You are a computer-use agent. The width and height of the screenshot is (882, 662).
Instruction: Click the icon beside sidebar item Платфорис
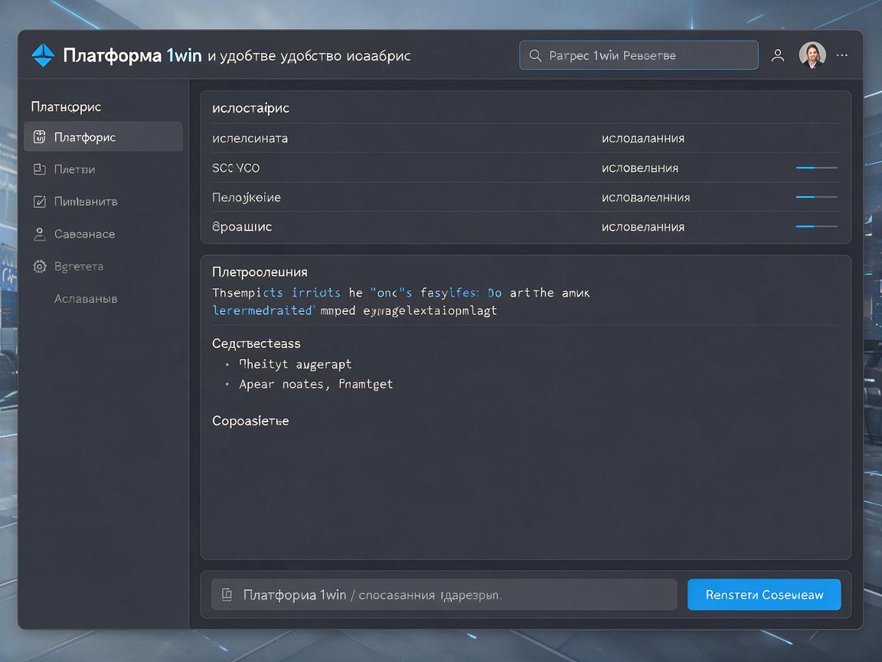(x=39, y=137)
